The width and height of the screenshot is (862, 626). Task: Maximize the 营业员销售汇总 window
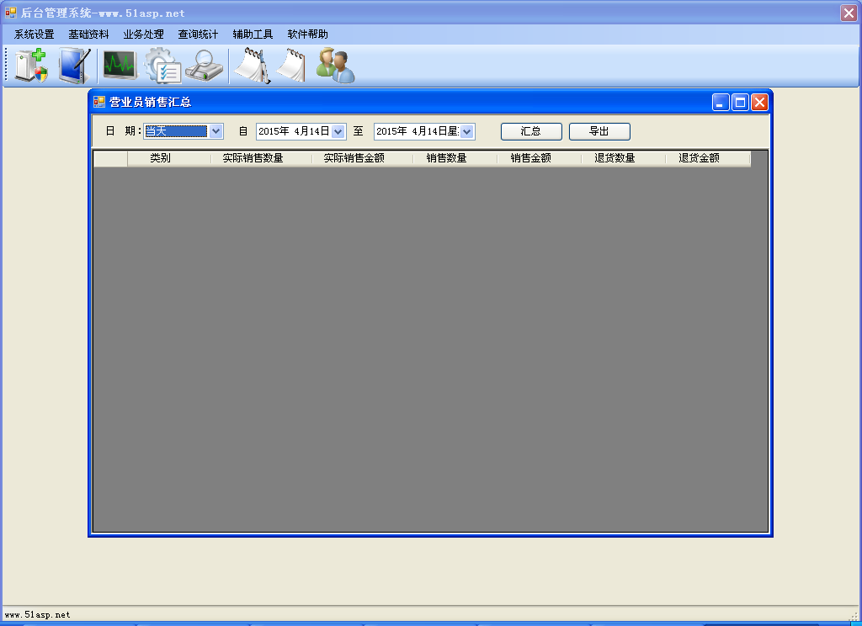click(x=740, y=102)
